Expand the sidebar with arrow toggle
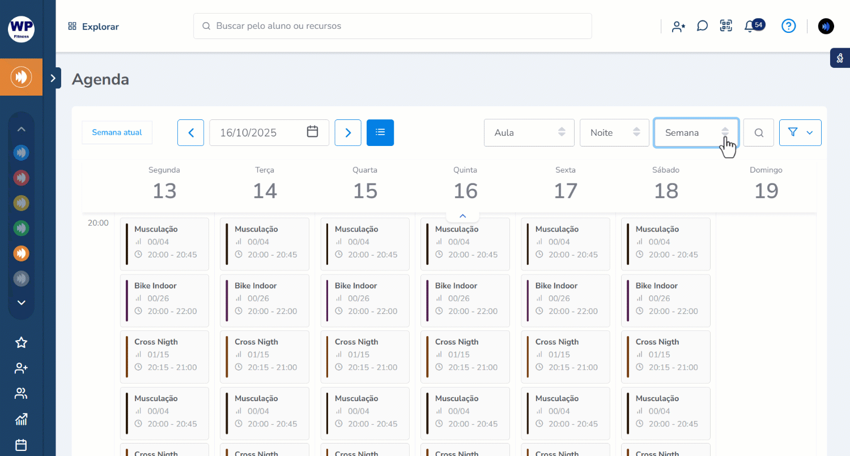Image resolution: width=850 pixels, height=456 pixels. pyautogui.click(x=53, y=78)
